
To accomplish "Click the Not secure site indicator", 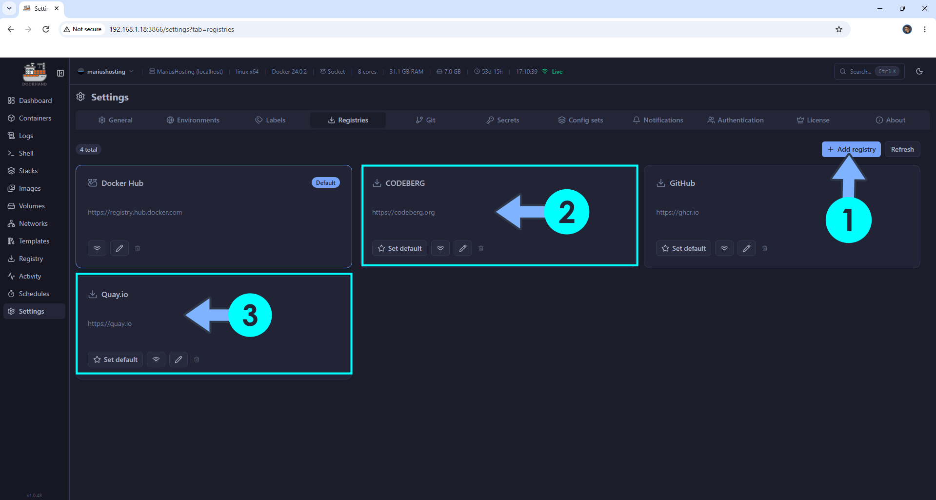I will click(82, 29).
